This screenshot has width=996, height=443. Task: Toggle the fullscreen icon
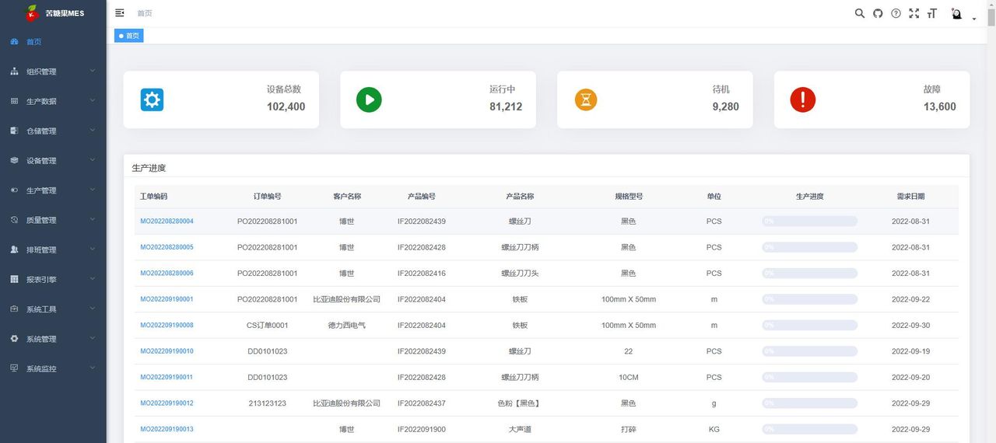[914, 13]
